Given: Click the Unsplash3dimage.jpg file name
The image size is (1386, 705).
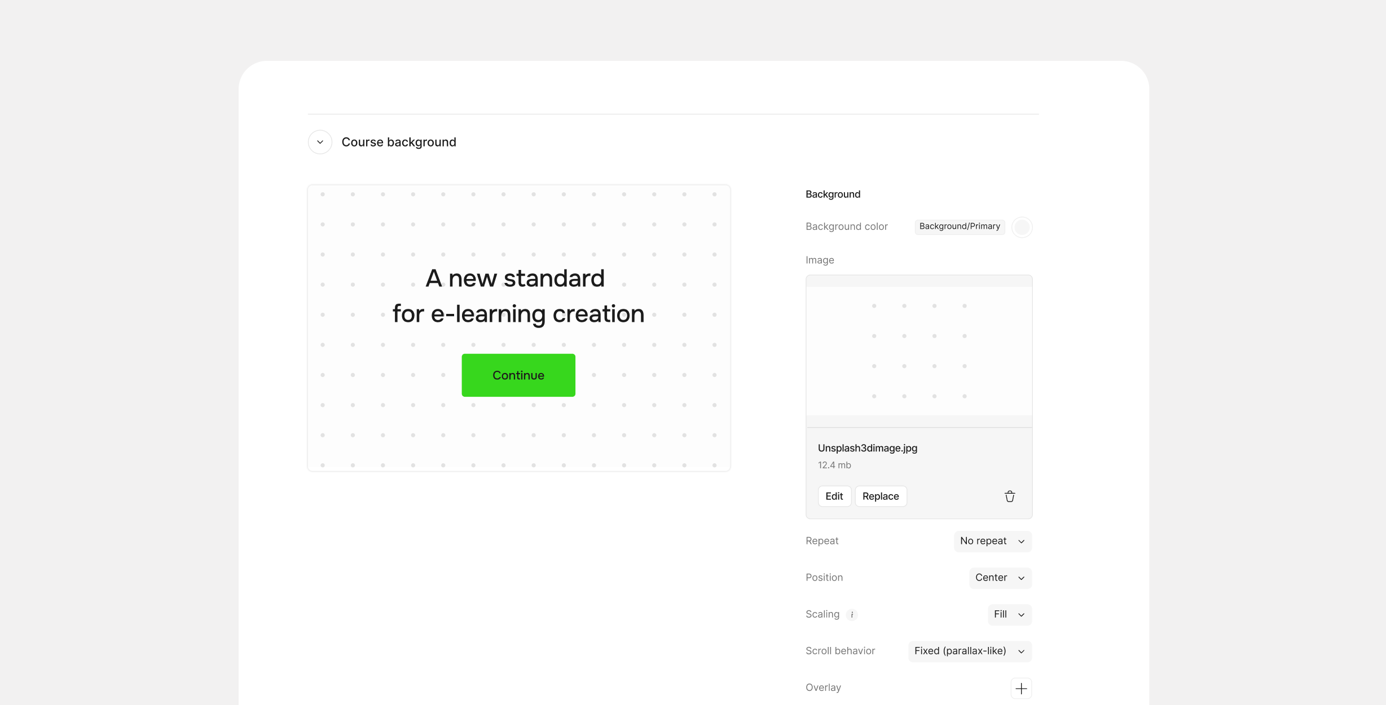Looking at the screenshot, I should tap(867, 448).
